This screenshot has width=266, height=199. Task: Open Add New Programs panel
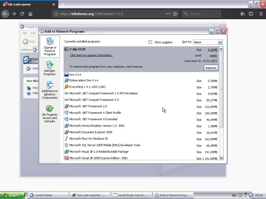pos(50,68)
